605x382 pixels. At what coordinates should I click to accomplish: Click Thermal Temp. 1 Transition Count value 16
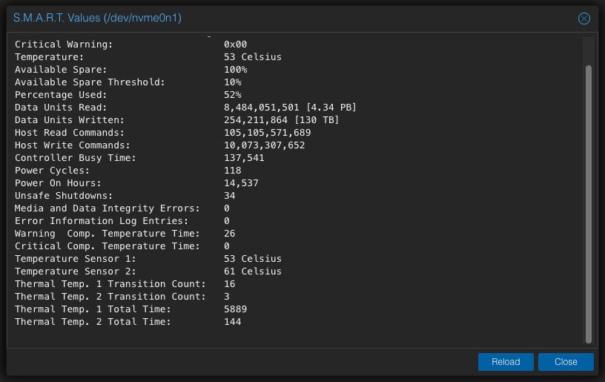[230, 284]
